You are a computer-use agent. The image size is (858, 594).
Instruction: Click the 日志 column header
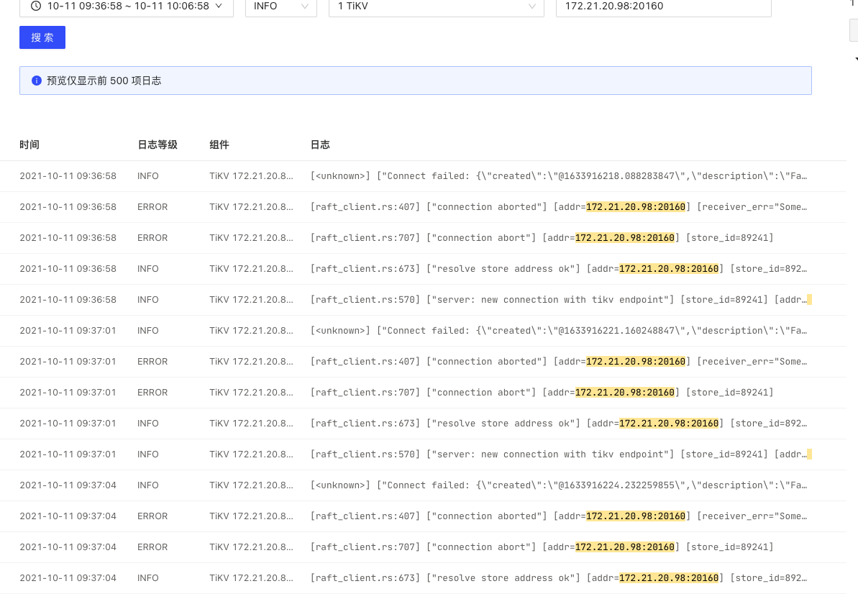pyautogui.click(x=320, y=145)
